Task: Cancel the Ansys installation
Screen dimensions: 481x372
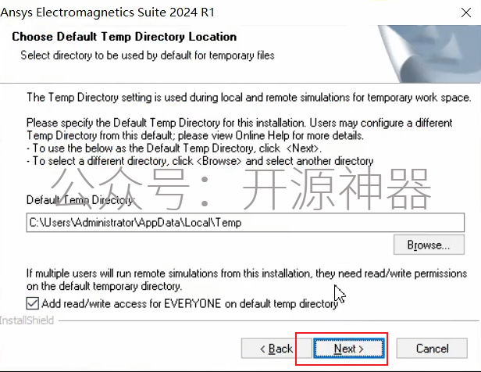Action: (432, 349)
